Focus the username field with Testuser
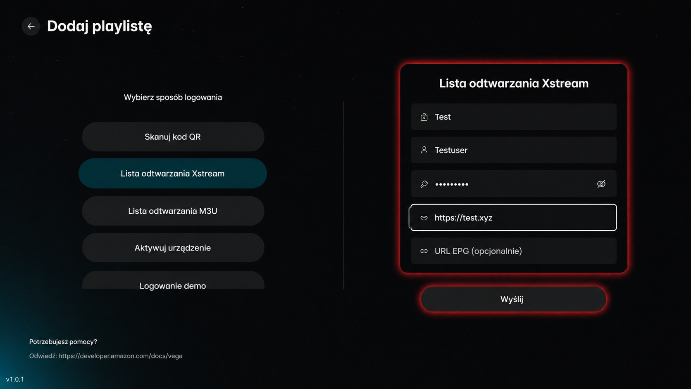This screenshot has height=389, width=691. (514, 150)
